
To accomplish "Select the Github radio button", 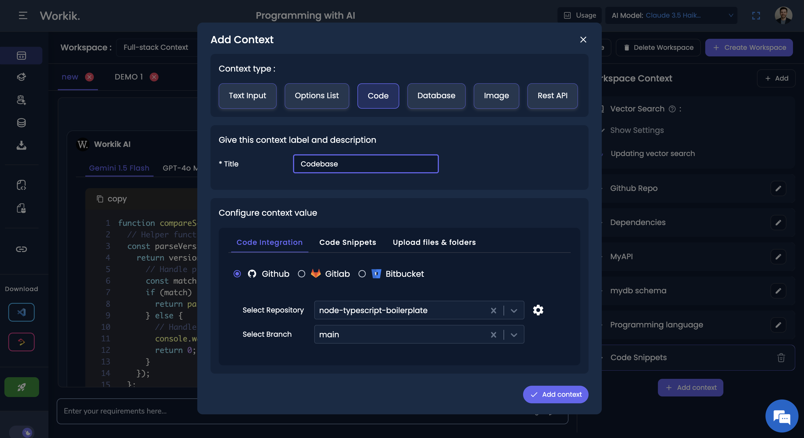I will point(237,274).
